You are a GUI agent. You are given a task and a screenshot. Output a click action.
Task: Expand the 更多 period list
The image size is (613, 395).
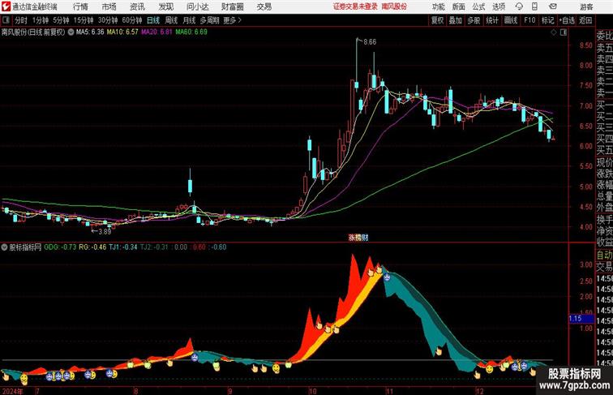click(232, 20)
